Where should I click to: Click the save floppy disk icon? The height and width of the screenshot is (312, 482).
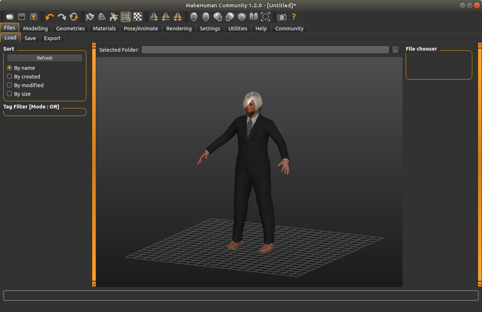pyautogui.click(x=22, y=17)
